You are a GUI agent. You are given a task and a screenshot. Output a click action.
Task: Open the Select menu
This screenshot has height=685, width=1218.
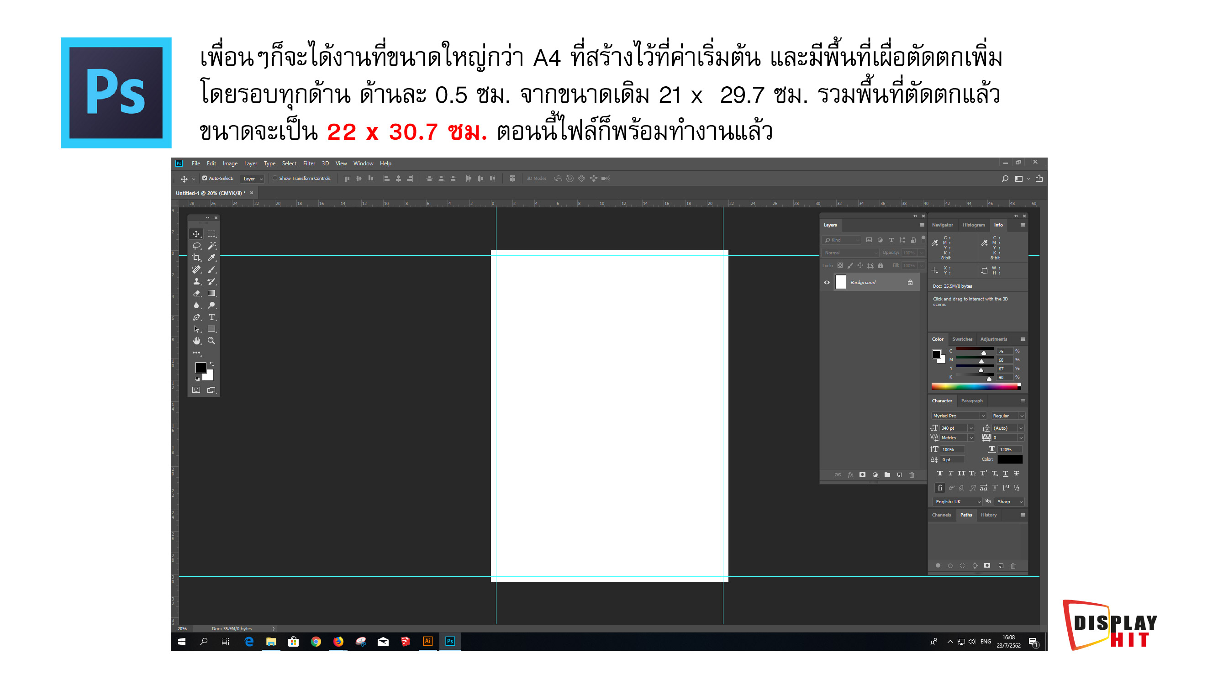(x=289, y=163)
